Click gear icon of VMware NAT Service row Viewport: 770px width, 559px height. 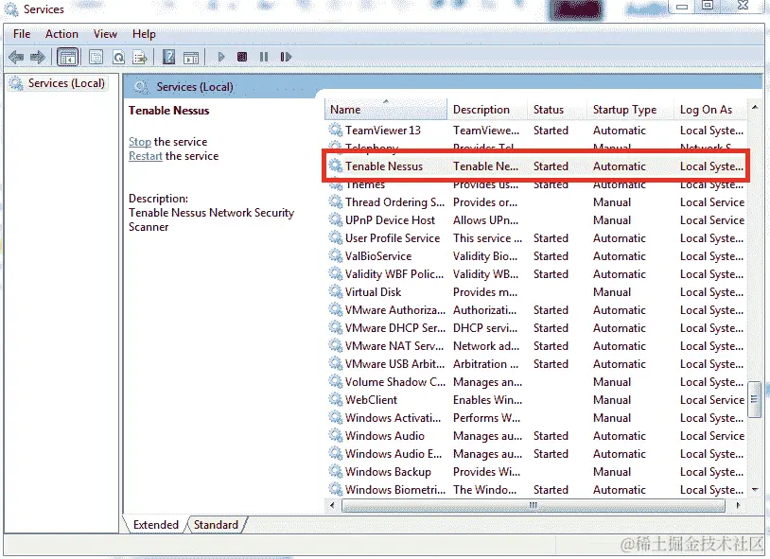pyautogui.click(x=336, y=345)
